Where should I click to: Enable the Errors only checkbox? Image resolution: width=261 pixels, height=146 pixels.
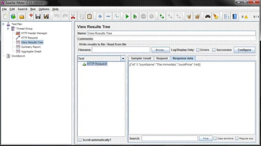click(x=198, y=50)
